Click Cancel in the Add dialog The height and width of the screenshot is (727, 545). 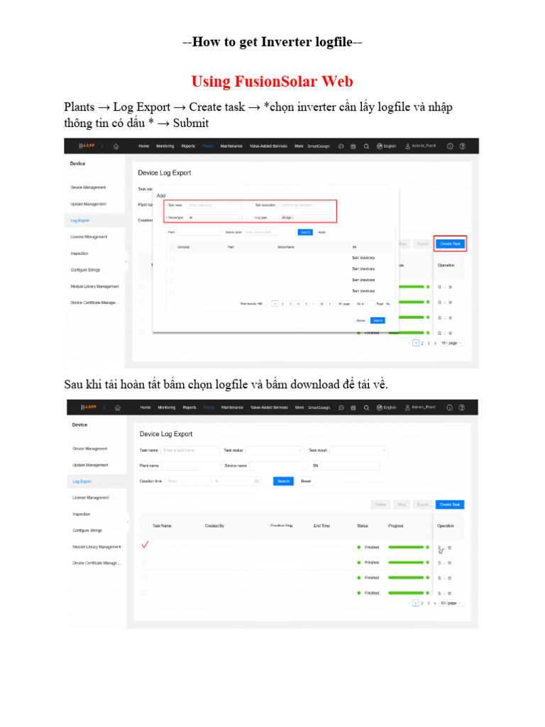361,320
